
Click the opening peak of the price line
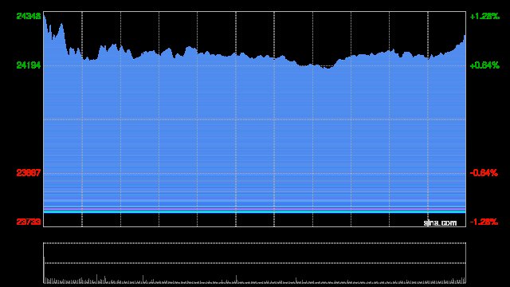point(45,14)
